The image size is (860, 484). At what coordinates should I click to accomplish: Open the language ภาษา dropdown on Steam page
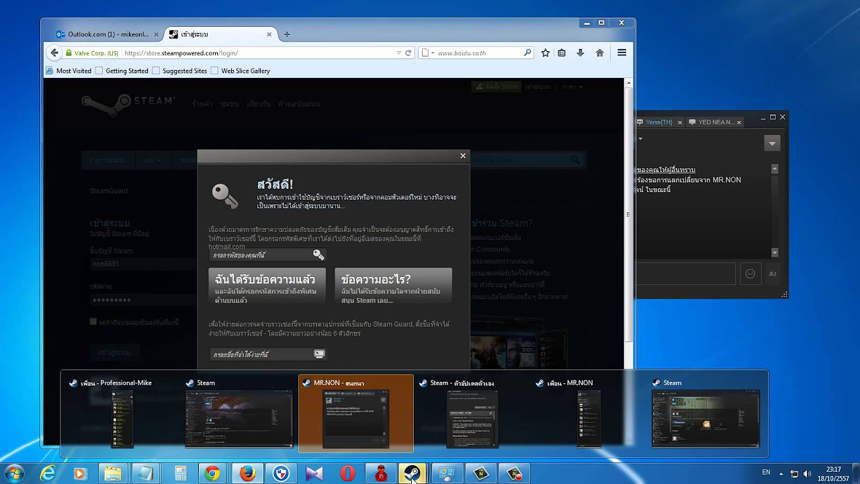(x=572, y=87)
